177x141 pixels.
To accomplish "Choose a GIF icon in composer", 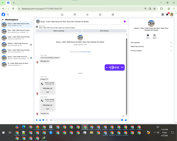I will coord(47,120).
